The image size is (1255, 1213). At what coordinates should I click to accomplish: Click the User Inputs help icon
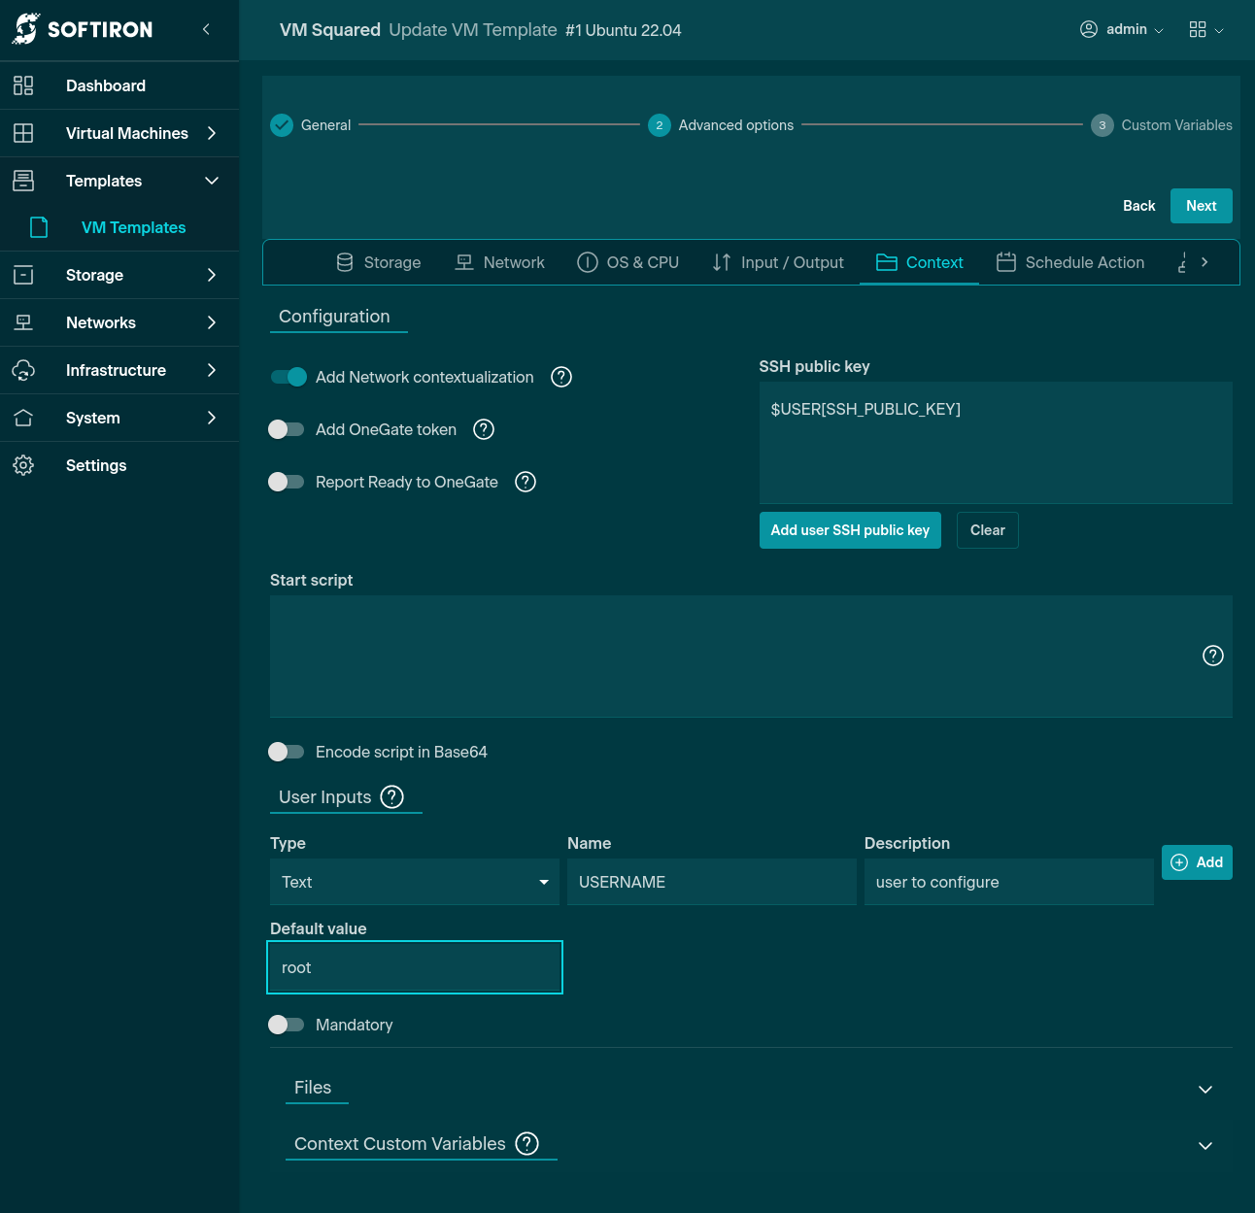(391, 797)
